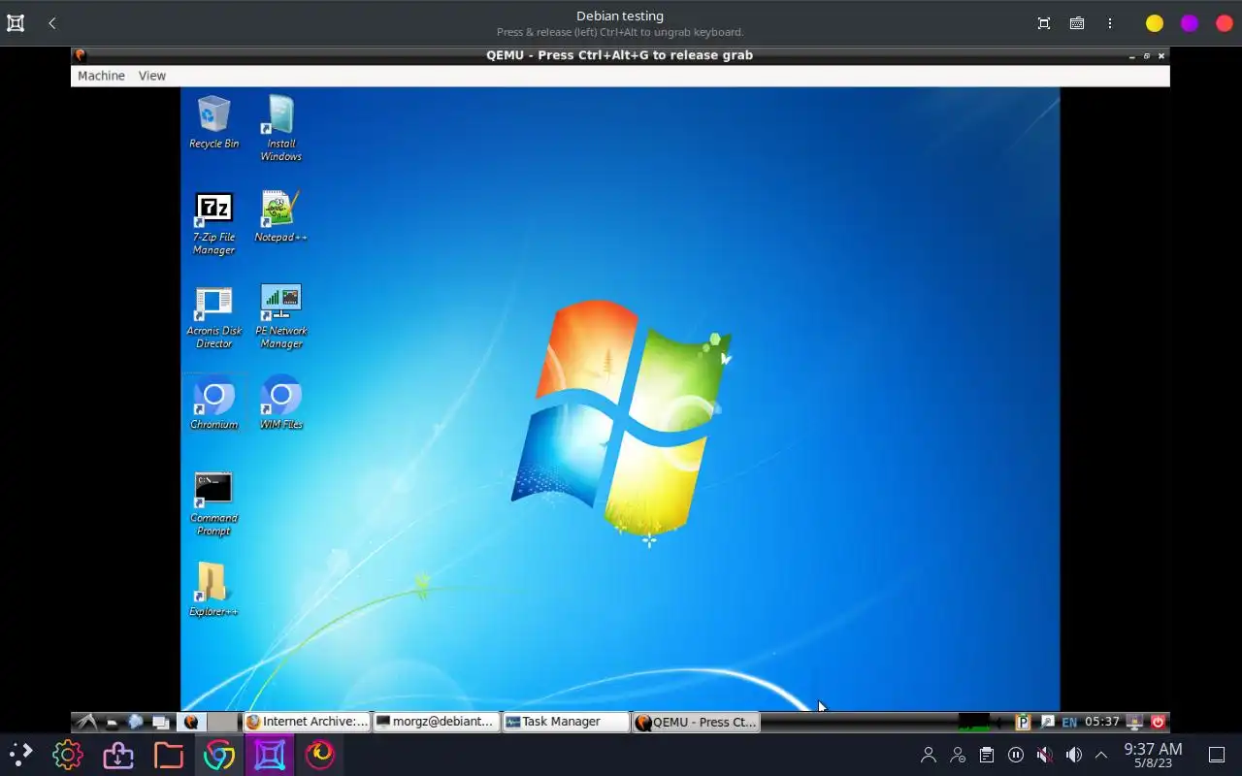Click the EN keyboard layout indicator

(x=1069, y=722)
